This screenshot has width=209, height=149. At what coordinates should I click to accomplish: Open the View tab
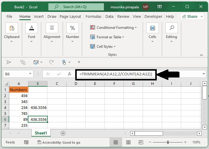tap(137, 16)
